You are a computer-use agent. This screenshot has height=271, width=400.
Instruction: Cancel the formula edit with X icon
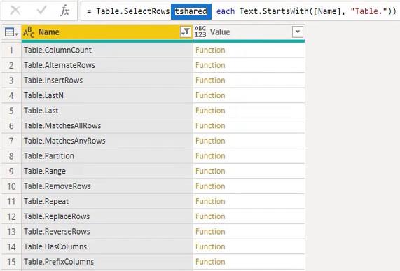click(15, 11)
